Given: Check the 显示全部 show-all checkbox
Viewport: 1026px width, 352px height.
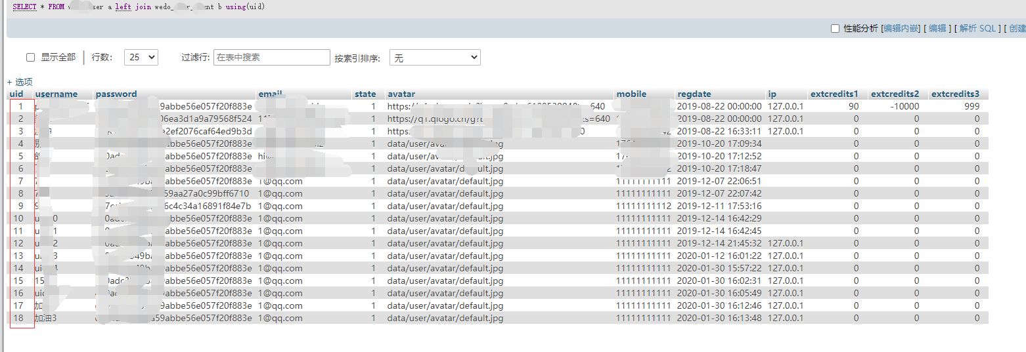Looking at the screenshot, I should pos(30,58).
